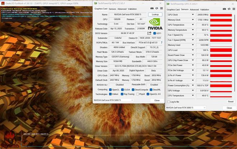This screenshot has height=149, width=237.
Task: Click the Lookup button
Action: pos(155,14)
